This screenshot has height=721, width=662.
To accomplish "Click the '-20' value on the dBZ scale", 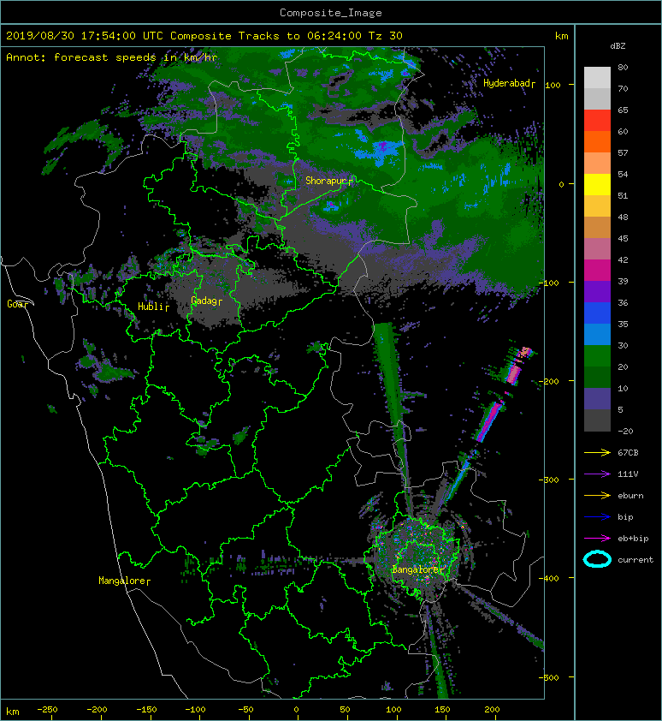I will tap(625, 431).
